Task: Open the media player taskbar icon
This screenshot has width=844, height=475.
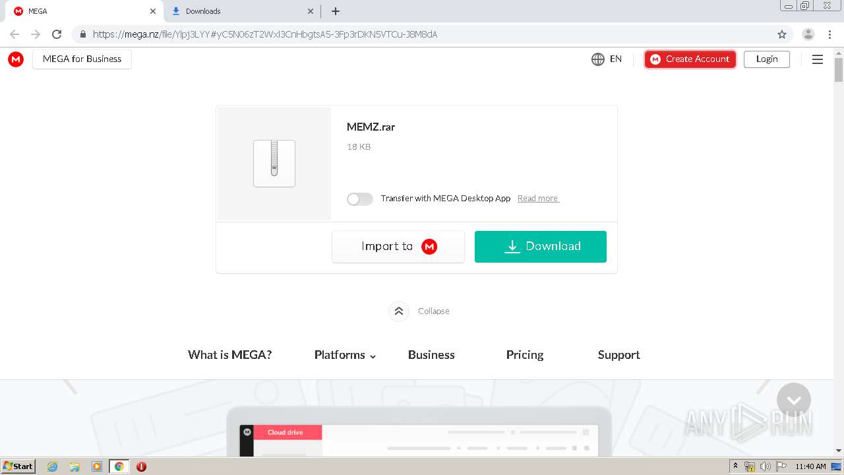Action: (x=97, y=466)
